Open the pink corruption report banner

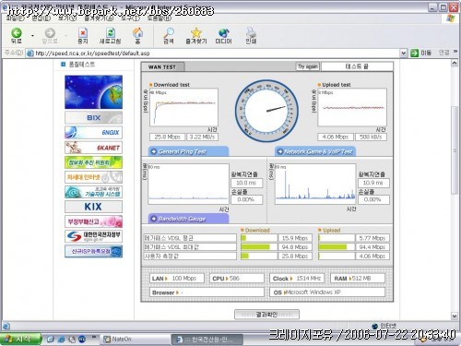pyautogui.click(x=93, y=221)
